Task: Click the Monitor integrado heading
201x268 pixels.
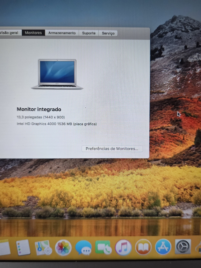Action: (39, 109)
